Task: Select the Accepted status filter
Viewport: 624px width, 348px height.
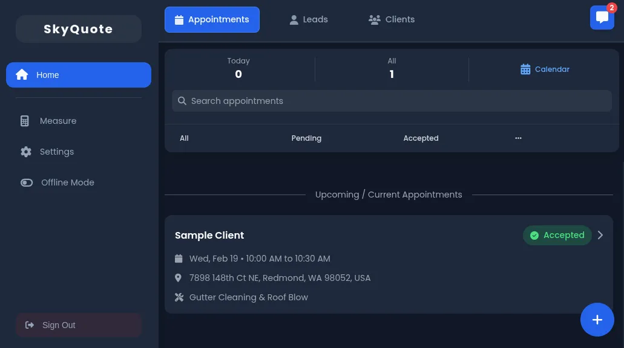Action: [x=421, y=138]
